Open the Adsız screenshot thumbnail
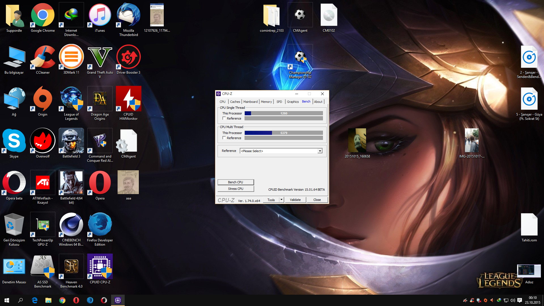This screenshot has height=306, width=544. point(529,270)
